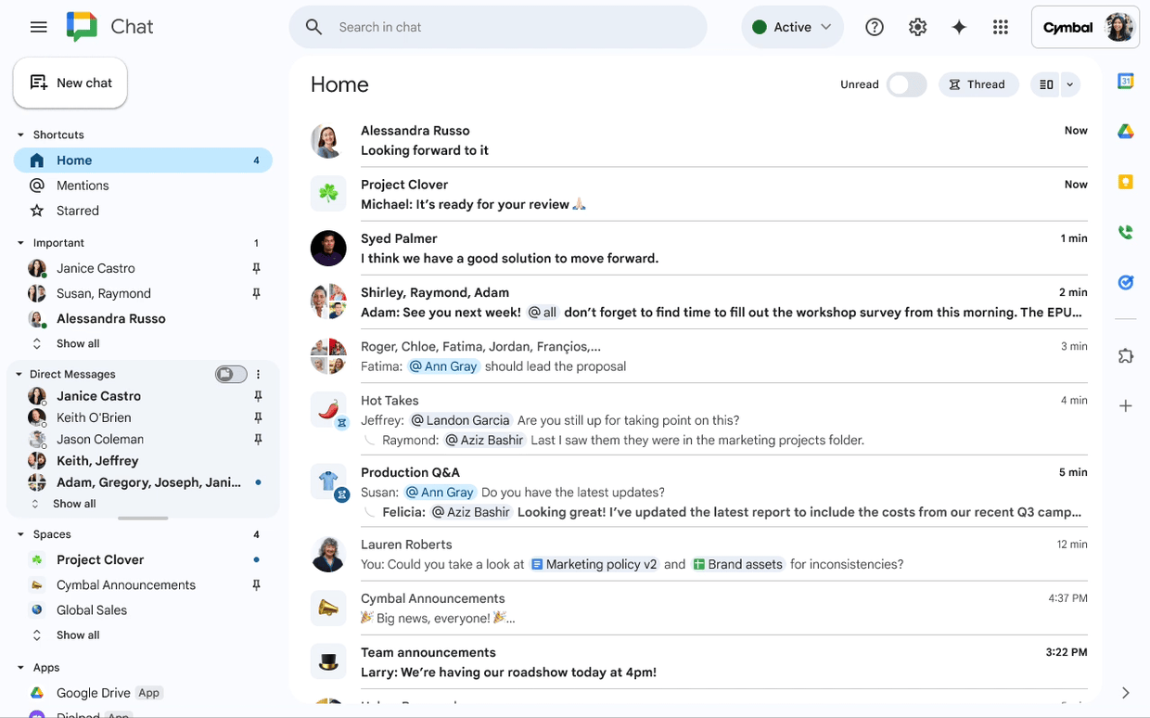Click the Gemini sparkle icon
This screenshot has width=1150, height=718.
[x=959, y=27]
